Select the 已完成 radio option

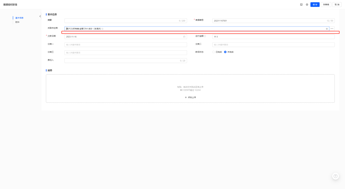tap(213, 52)
